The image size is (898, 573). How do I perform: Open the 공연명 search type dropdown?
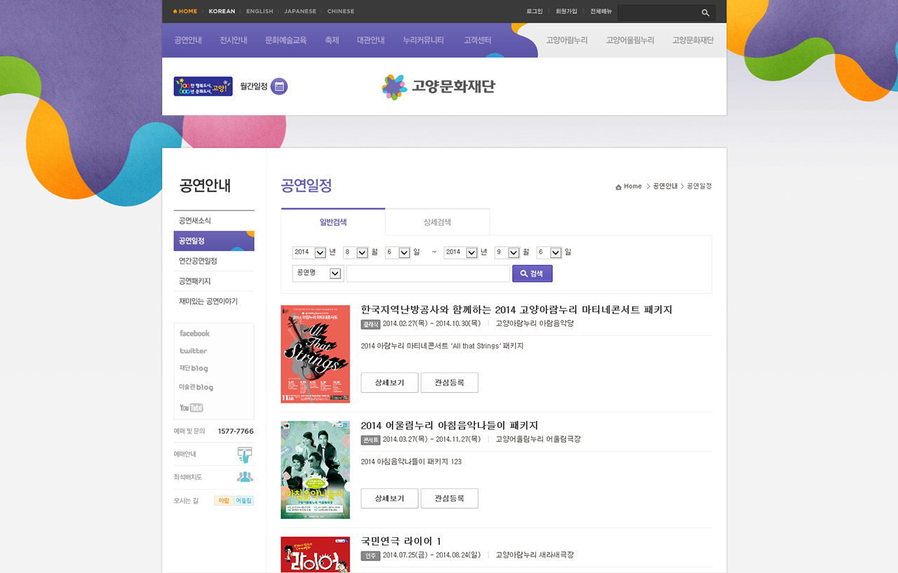click(318, 274)
